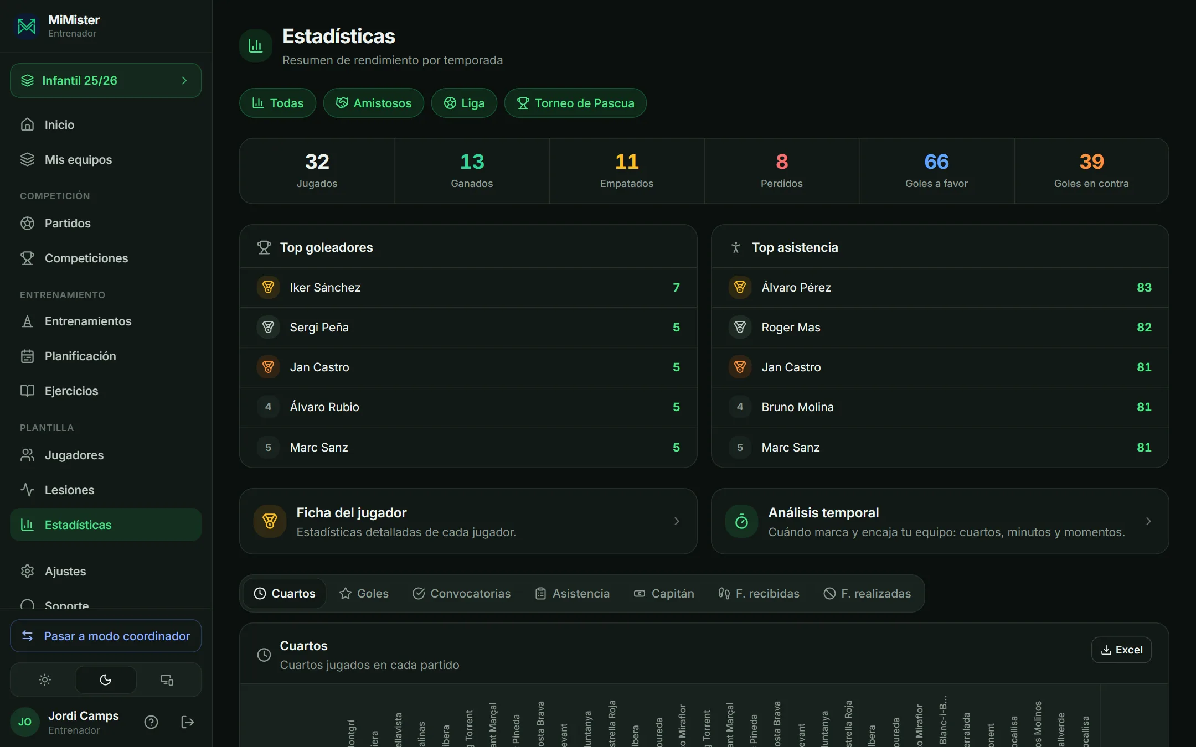
Task: Switch to the Convocatorias tab
Action: [461, 593]
